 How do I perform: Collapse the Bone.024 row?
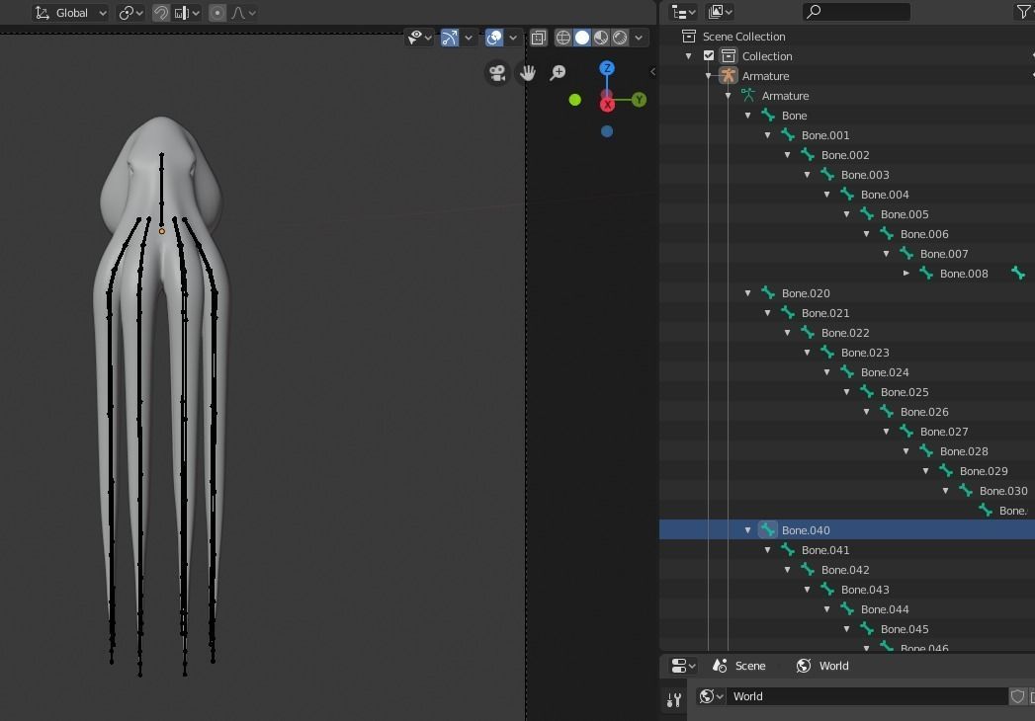point(827,372)
